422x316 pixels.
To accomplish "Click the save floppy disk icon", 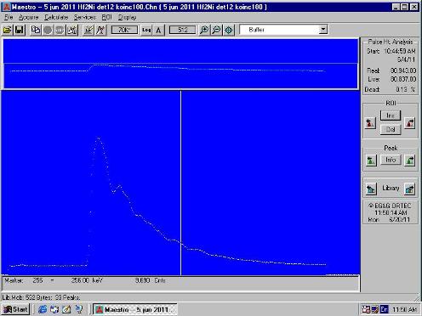I will pos(20,30).
